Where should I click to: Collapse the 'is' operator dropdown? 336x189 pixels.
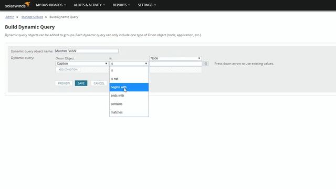tap(129, 64)
